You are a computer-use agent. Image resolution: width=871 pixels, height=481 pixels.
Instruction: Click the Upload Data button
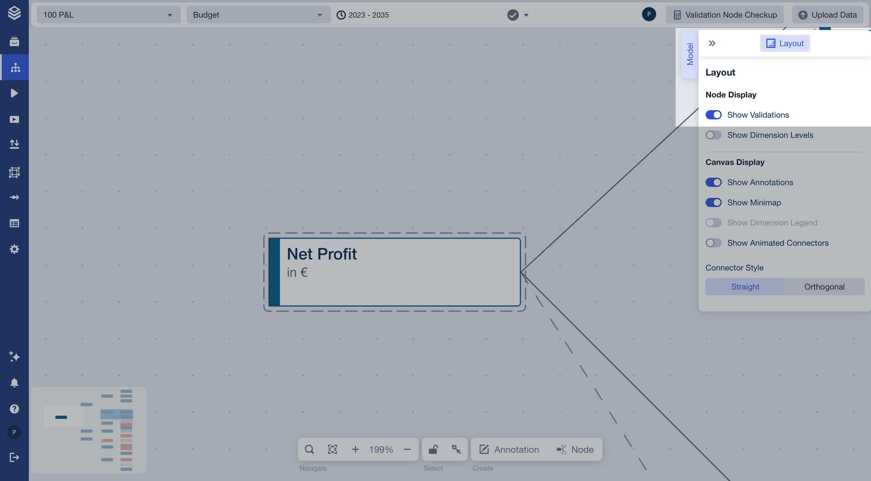tap(827, 14)
